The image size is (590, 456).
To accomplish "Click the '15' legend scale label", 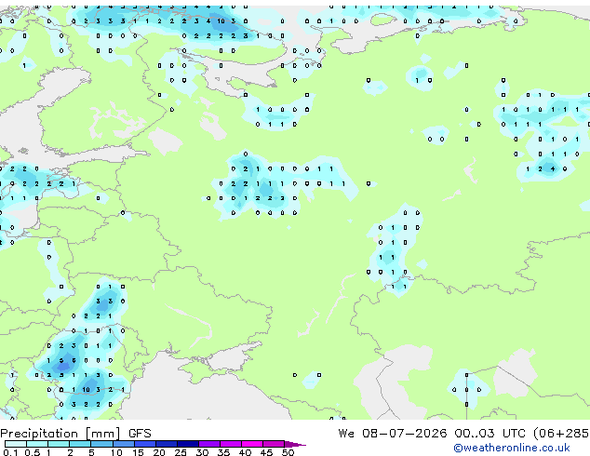I will click(138, 452).
